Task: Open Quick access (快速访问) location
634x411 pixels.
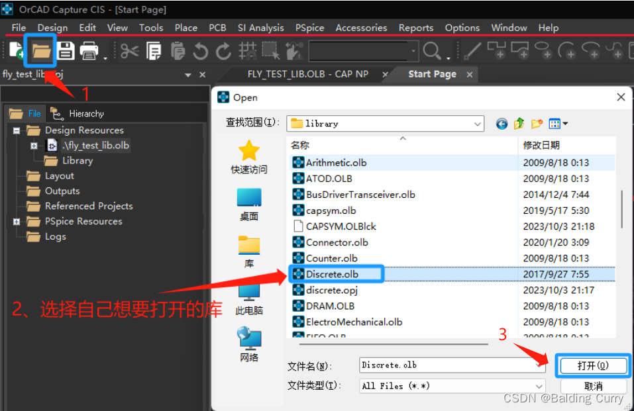Action: point(249,157)
